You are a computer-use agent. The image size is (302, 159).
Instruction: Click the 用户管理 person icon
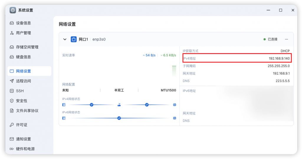[12, 33]
